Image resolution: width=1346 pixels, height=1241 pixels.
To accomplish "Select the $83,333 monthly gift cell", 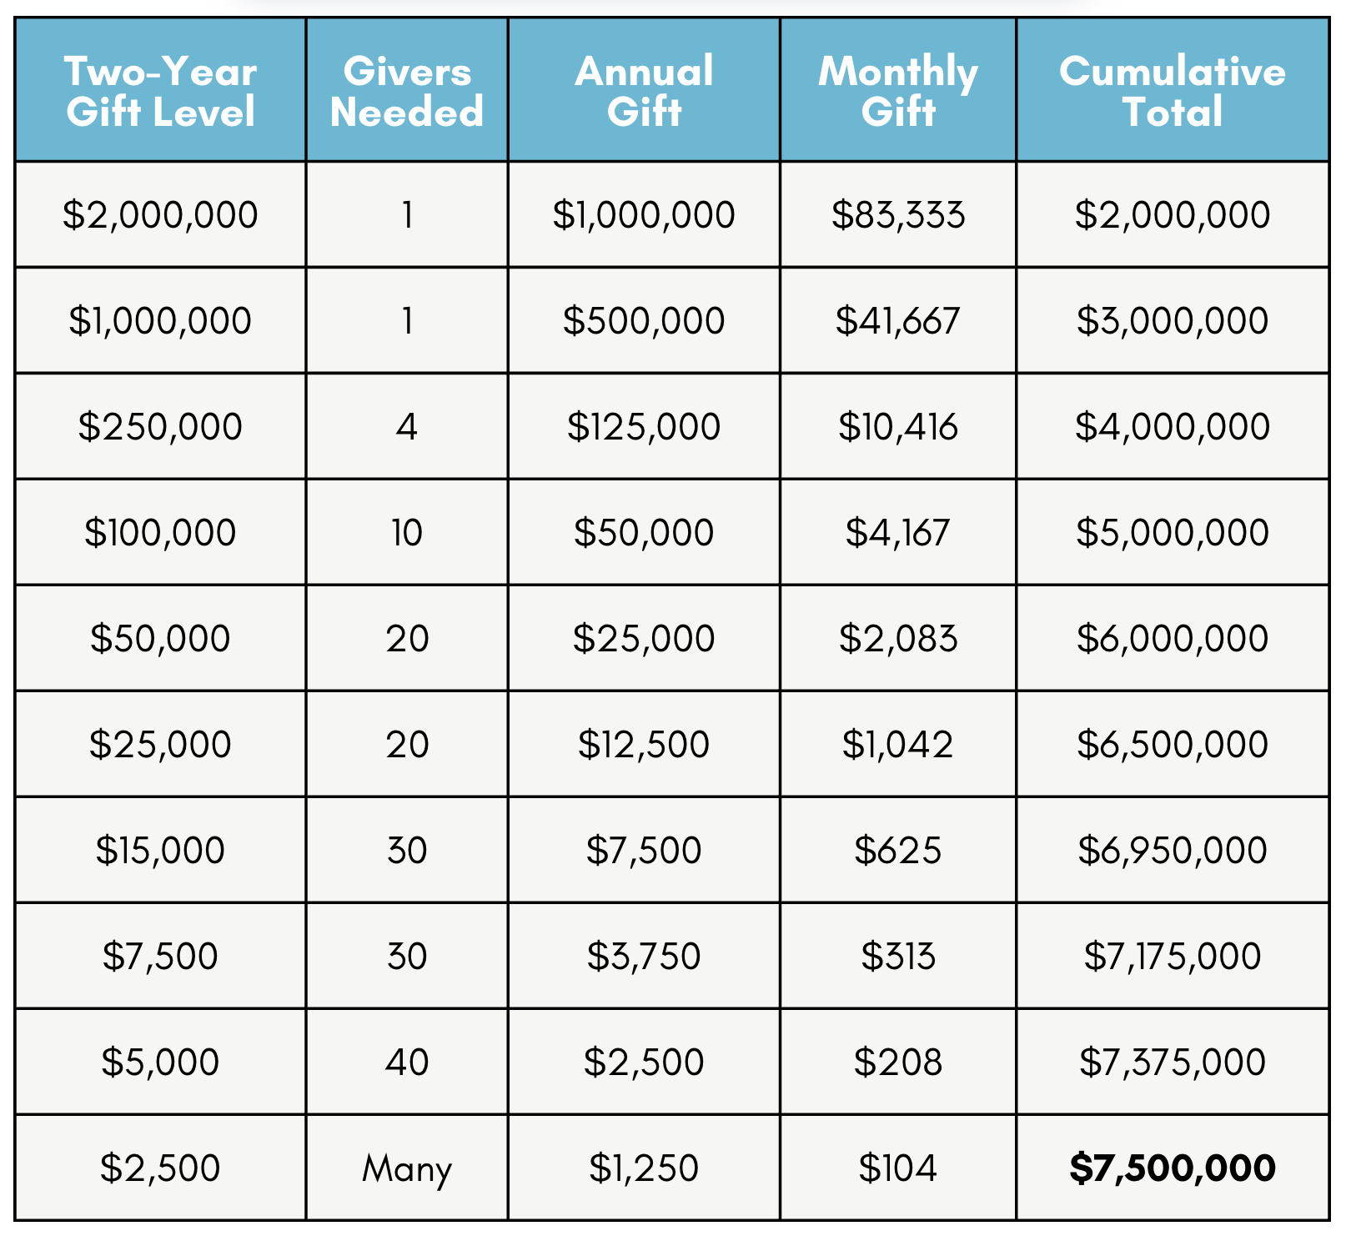I will pos(898,215).
